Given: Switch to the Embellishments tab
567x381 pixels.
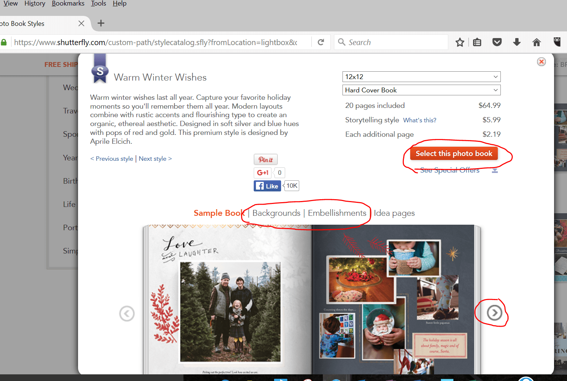Looking at the screenshot, I should 337,213.
